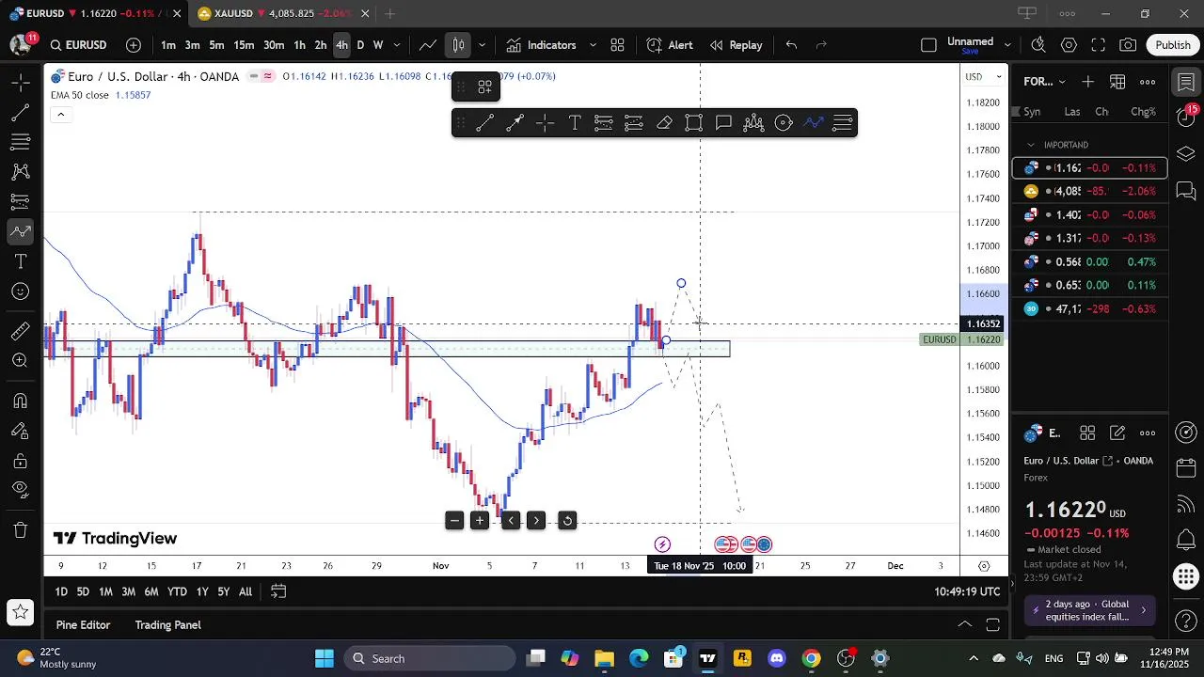Viewport: 1204px width, 677px height.
Task: Select the highlighted path tool in floating toolbar
Action: [814, 122]
